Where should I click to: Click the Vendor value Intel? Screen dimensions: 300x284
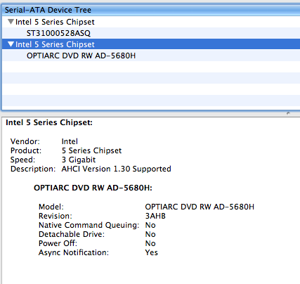70,141
